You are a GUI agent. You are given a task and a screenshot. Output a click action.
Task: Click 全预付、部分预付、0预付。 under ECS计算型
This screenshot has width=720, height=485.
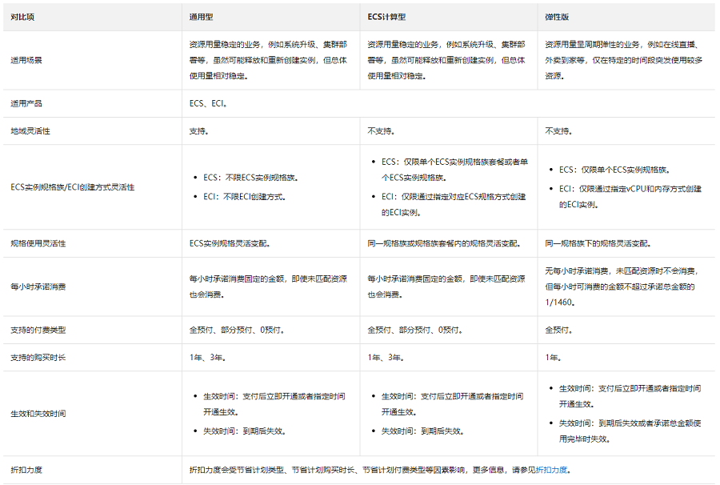[x=415, y=330]
